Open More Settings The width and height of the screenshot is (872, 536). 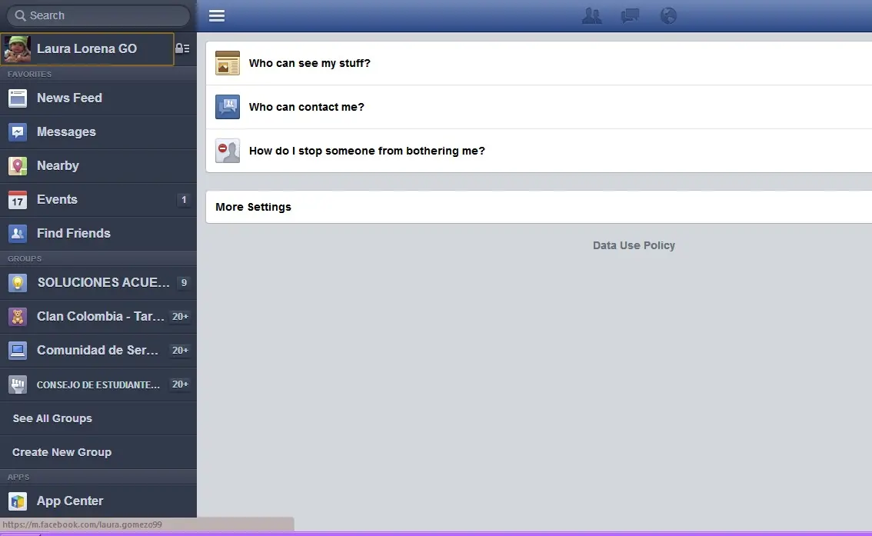tap(539, 207)
